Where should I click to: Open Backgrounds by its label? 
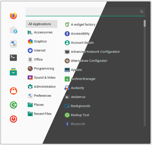tap(81, 106)
